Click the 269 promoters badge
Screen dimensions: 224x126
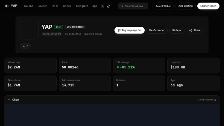(75, 27)
